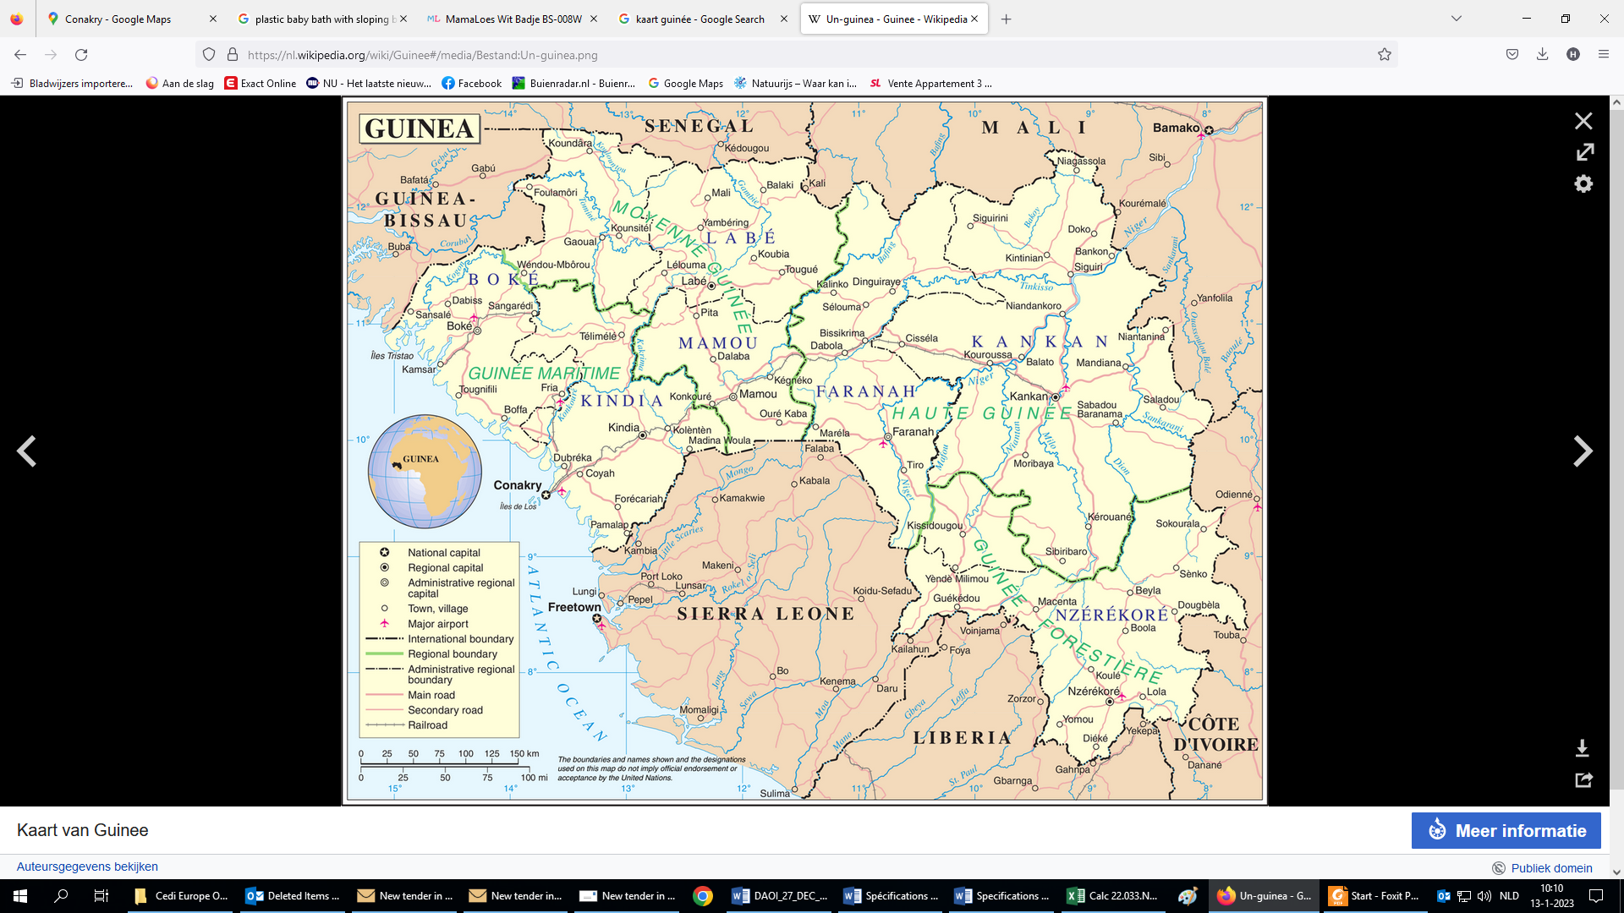Switch to kaart guinée Google Search tab
1624x913 pixels.
(x=699, y=19)
